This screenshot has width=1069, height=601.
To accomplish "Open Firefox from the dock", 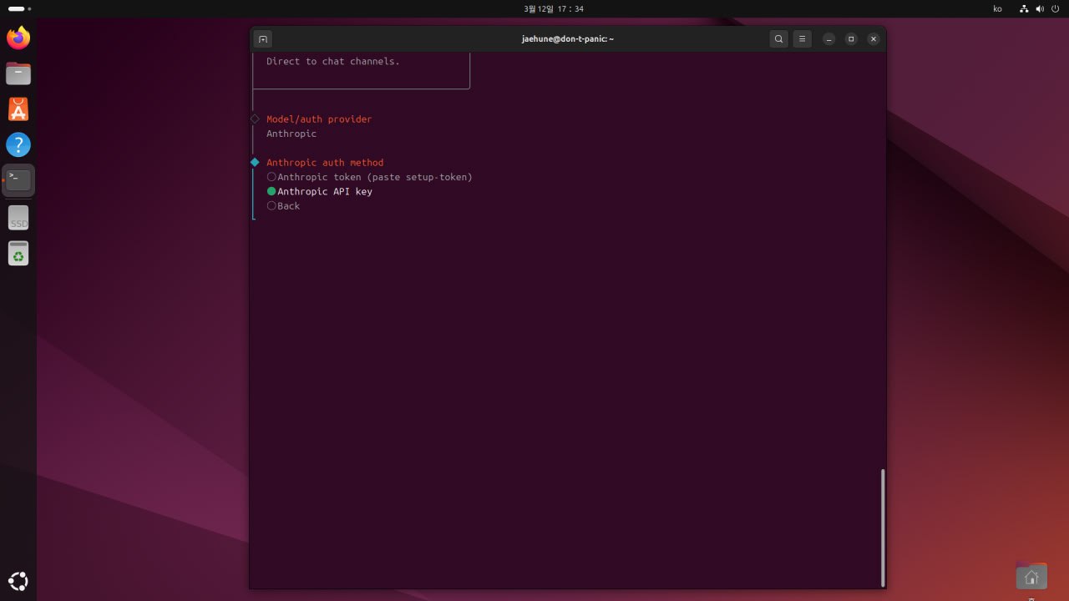I will [18, 38].
